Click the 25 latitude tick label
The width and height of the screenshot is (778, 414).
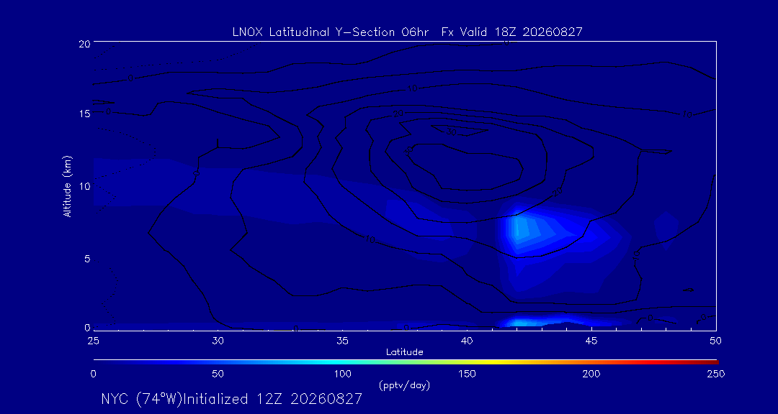(x=93, y=341)
